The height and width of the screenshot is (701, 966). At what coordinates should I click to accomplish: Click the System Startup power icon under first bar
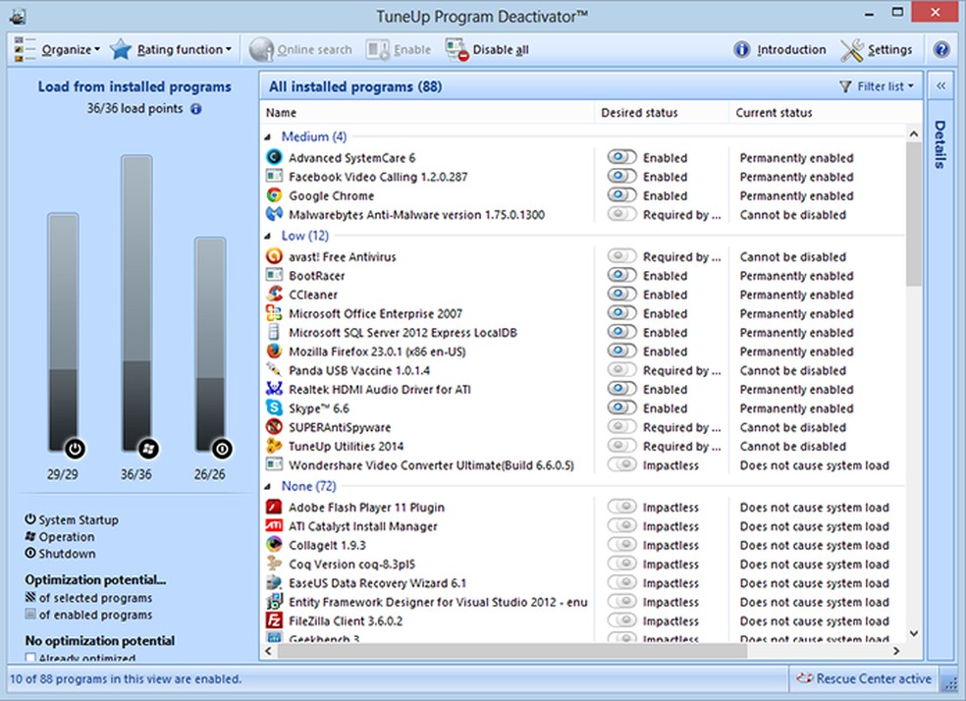[x=76, y=450]
